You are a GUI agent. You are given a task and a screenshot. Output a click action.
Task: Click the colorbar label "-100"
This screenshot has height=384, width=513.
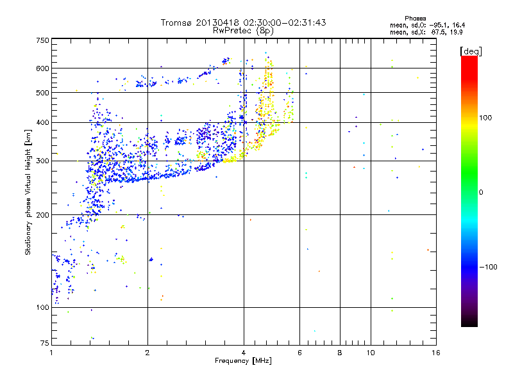[x=488, y=267]
